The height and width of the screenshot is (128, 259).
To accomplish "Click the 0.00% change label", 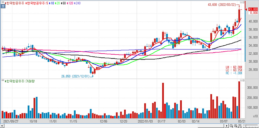I will click(x=254, y=13).
